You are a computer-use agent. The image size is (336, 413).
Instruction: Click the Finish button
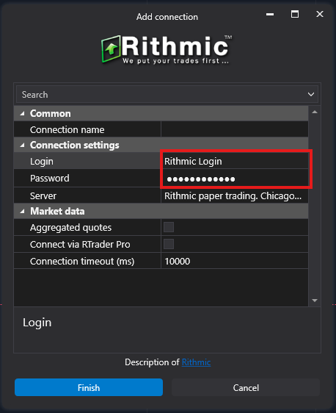pos(89,387)
